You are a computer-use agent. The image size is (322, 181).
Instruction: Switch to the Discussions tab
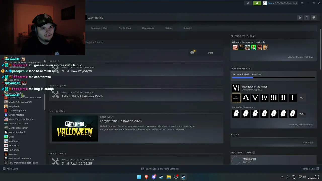pos(148,28)
